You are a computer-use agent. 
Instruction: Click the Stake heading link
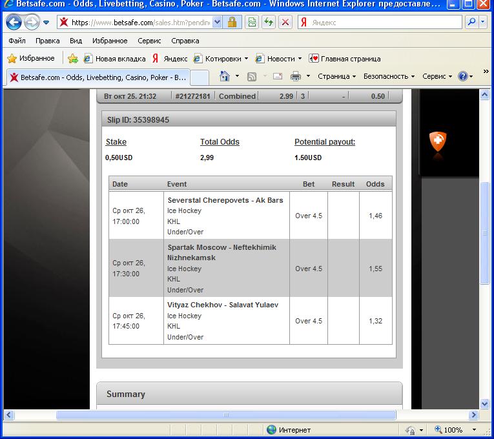[116, 142]
